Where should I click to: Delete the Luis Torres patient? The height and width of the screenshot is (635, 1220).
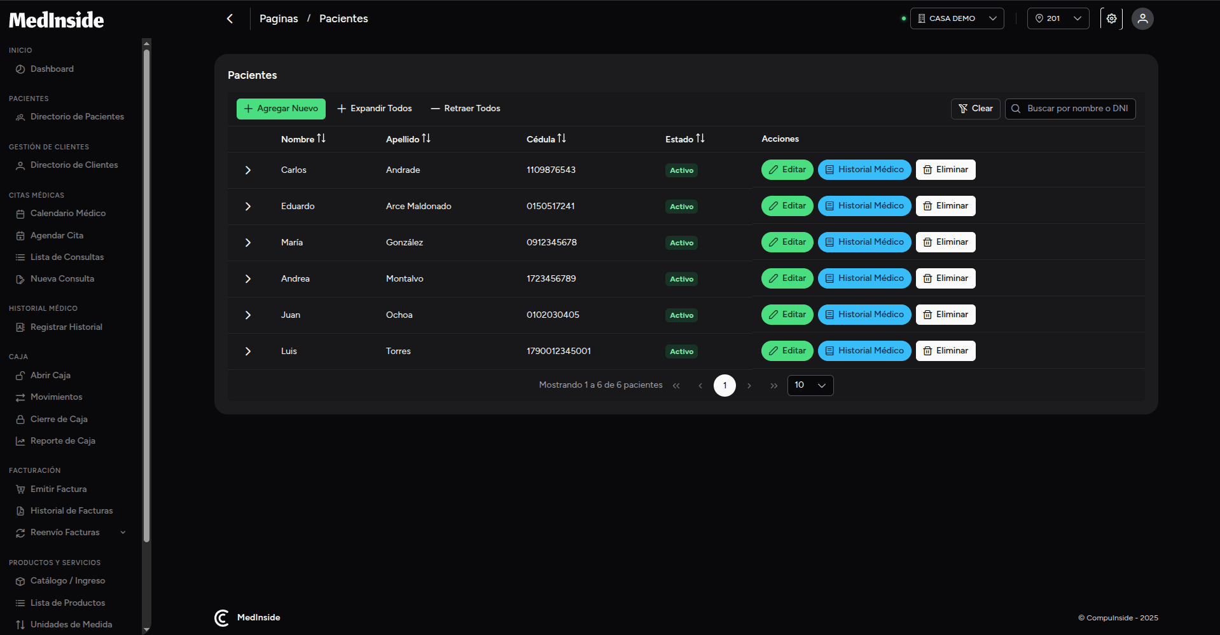point(946,351)
